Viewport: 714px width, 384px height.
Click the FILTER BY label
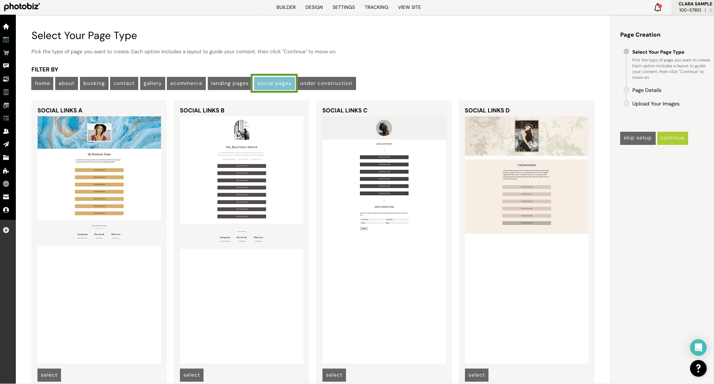coord(45,70)
